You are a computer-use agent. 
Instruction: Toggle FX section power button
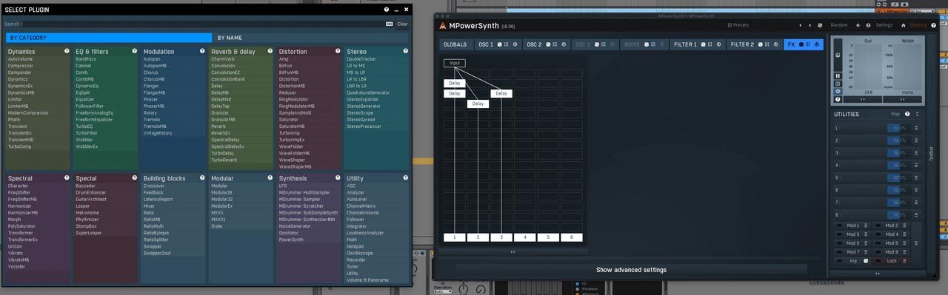pos(817,44)
